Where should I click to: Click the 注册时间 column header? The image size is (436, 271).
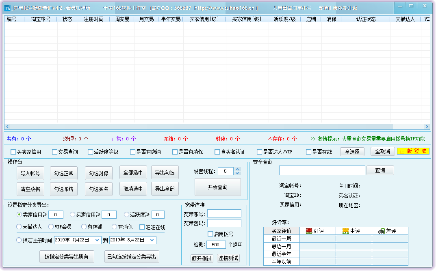pyautogui.click(x=94, y=19)
